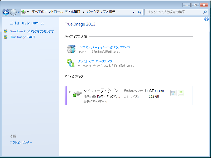This screenshot has height=158, width=211.
Task: Click the True Image 2013 heading
Action: [x=80, y=24]
